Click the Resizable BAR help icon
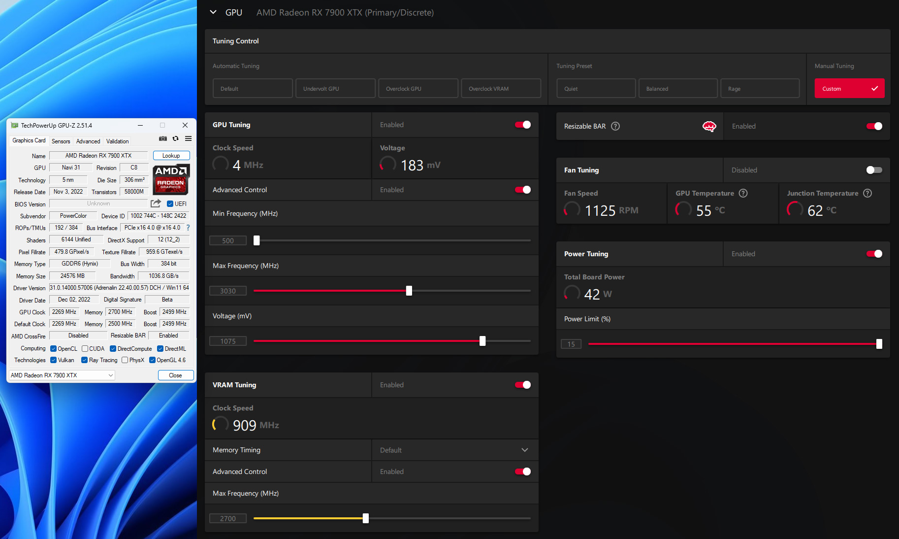Screen dimensions: 899x539 [x=615, y=126]
